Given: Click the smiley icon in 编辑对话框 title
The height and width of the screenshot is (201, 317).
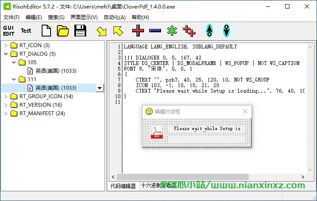Looking at the screenshot, I should pos(149,111).
